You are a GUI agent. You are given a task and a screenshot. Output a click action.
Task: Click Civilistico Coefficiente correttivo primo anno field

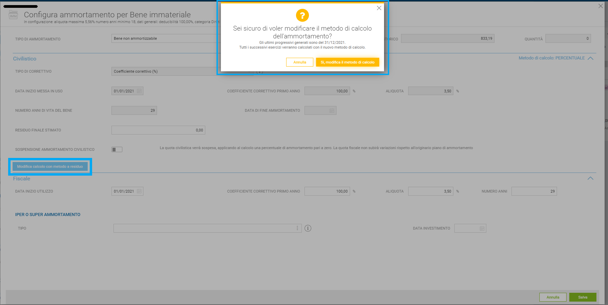pos(327,91)
